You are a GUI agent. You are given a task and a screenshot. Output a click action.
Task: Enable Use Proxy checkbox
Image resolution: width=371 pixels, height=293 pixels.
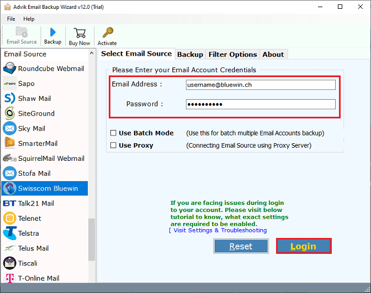tap(113, 145)
